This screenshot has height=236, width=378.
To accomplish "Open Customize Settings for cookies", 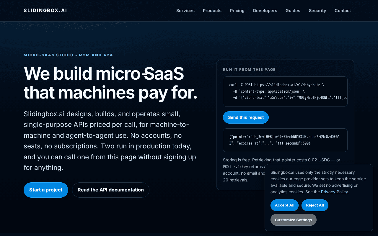I will coord(294,220).
